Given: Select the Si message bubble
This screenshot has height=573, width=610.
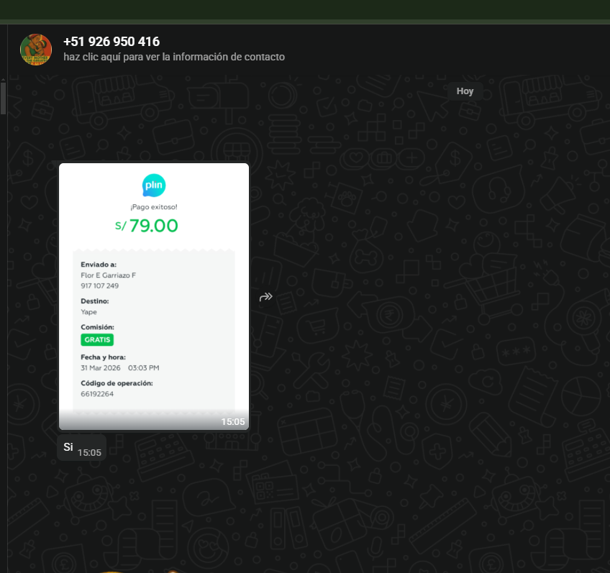Looking at the screenshot, I should coord(69,447).
